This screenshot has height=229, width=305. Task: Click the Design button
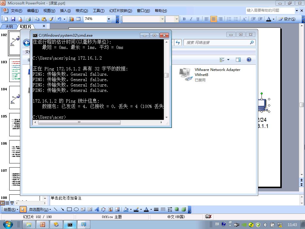tap(287, 19)
